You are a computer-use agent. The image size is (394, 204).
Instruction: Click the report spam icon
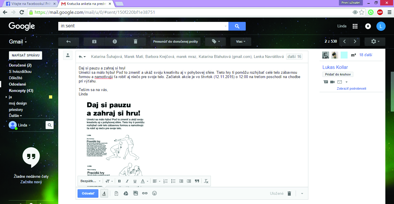[x=115, y=41]
